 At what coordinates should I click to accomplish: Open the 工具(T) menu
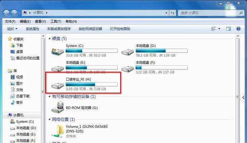tap(56, 21)
